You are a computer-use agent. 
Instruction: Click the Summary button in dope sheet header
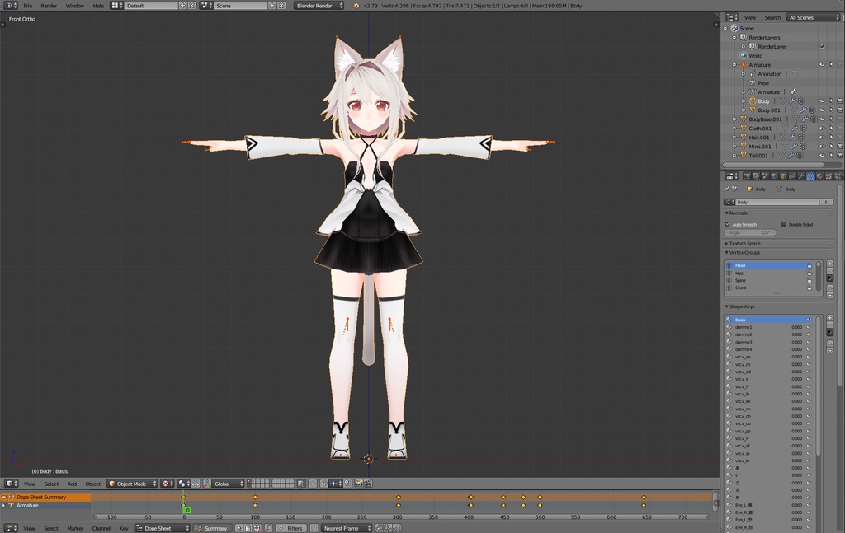click(x=212, y=528)
